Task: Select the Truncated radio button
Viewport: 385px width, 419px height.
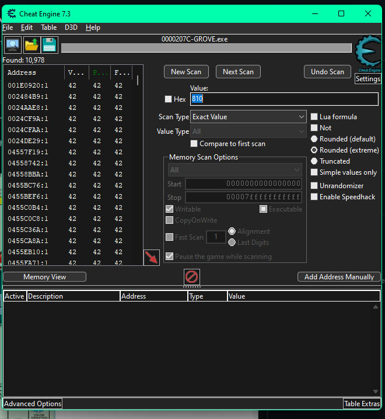Action: point(314,161)
